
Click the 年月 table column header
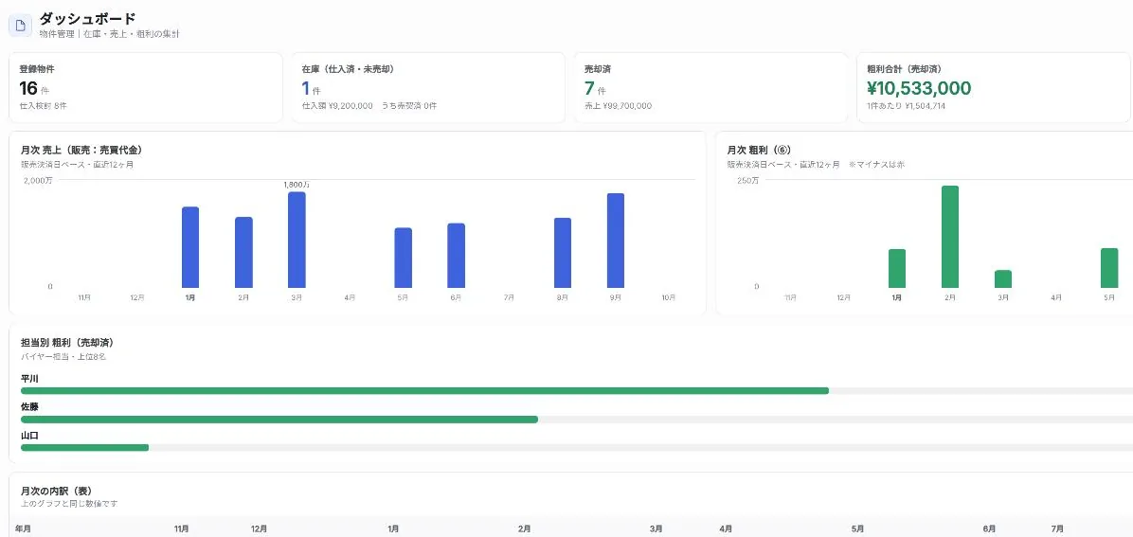coord(23,529)
